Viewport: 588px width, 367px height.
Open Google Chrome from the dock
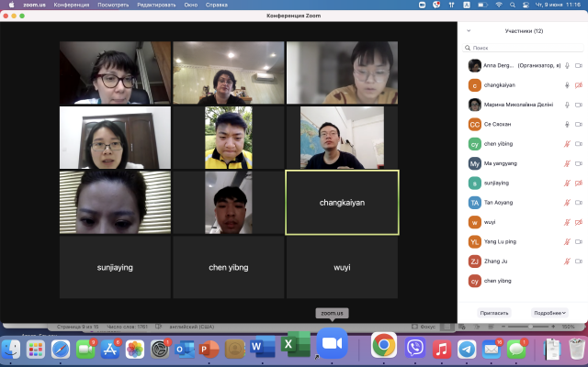[384, 345]
